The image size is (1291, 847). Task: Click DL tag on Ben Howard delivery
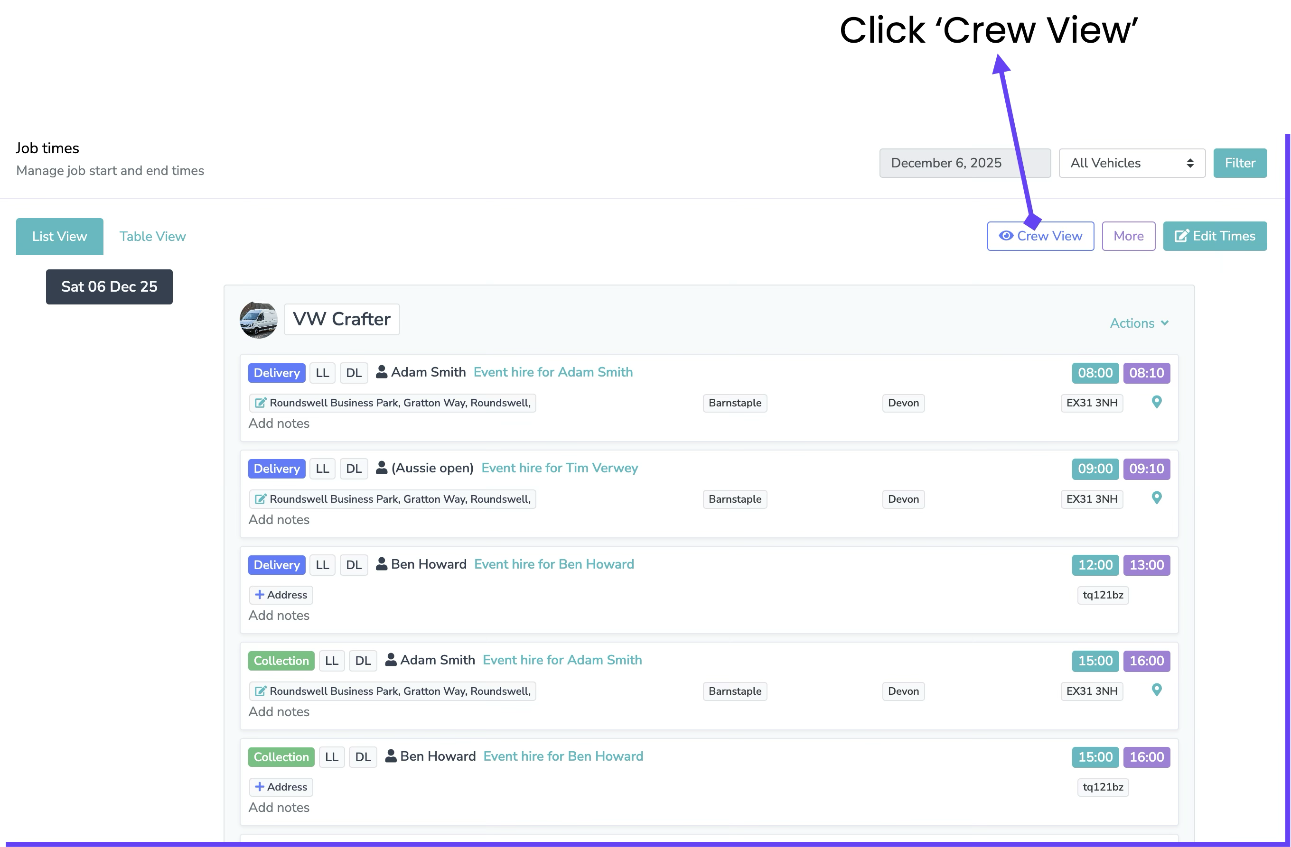click(x=354, y=565)
